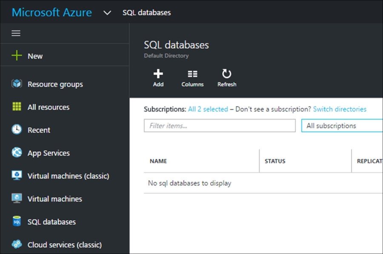Expand the chevron next to Microsoft Azure
The width and height of the screenshot is (383, 254).
click(107, 13)
